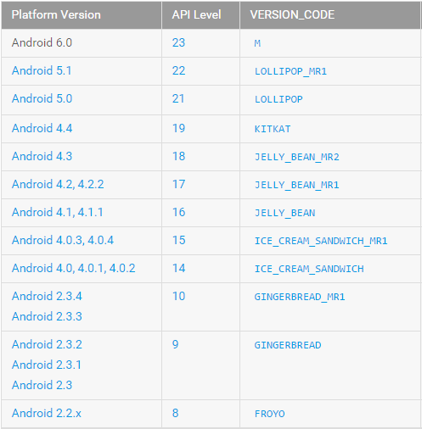
Task: Click the JELLY_BEAN_MR2 version code link
Action: [x=297, y=157]
